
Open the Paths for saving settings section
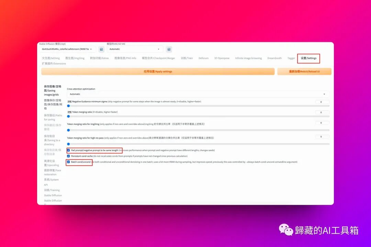(x=53, y=117)
